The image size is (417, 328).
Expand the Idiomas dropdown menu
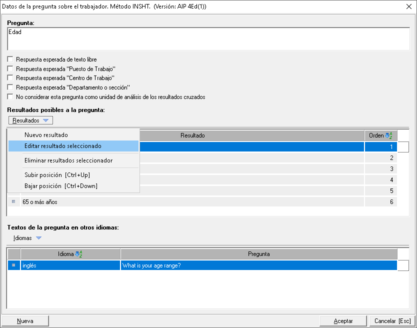click(x=27, y=238)
